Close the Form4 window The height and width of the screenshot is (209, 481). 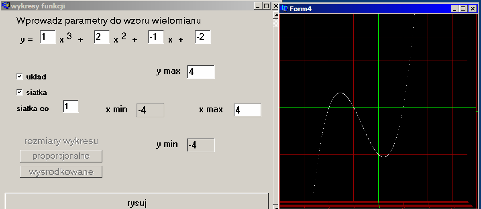(473, 8)
